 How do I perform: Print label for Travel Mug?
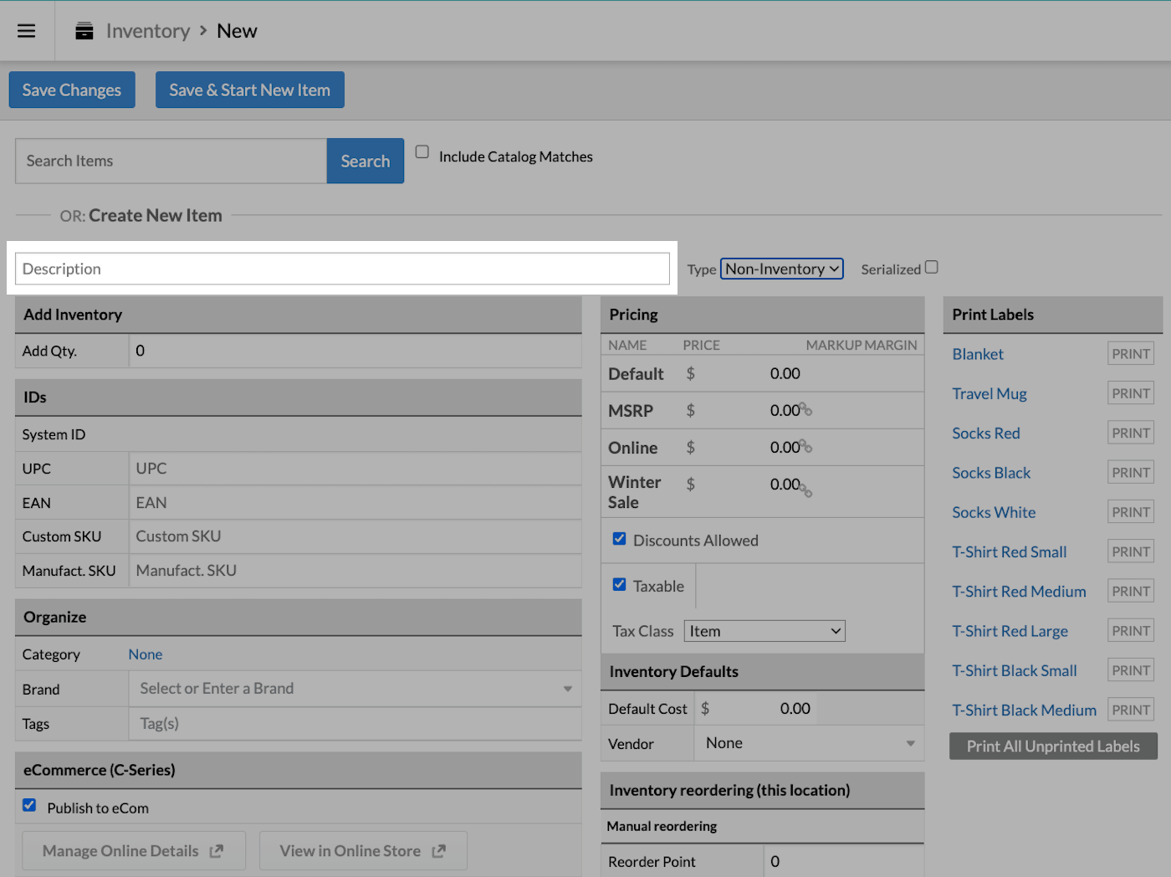point(1131,393)
